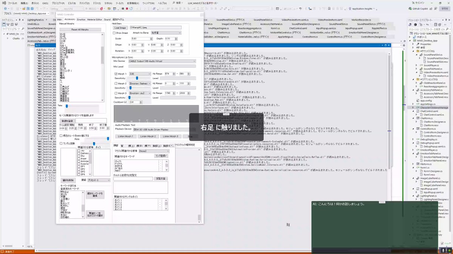Viewport: 453px width, 254px height.
Task: Open the Morph 2 Emotion Sadness combo
Action: click(140, 84)
